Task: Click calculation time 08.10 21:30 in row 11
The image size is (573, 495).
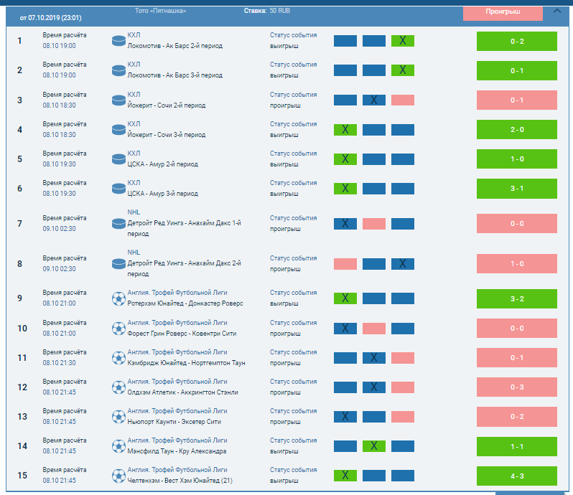Action: (x=59, y=363)
